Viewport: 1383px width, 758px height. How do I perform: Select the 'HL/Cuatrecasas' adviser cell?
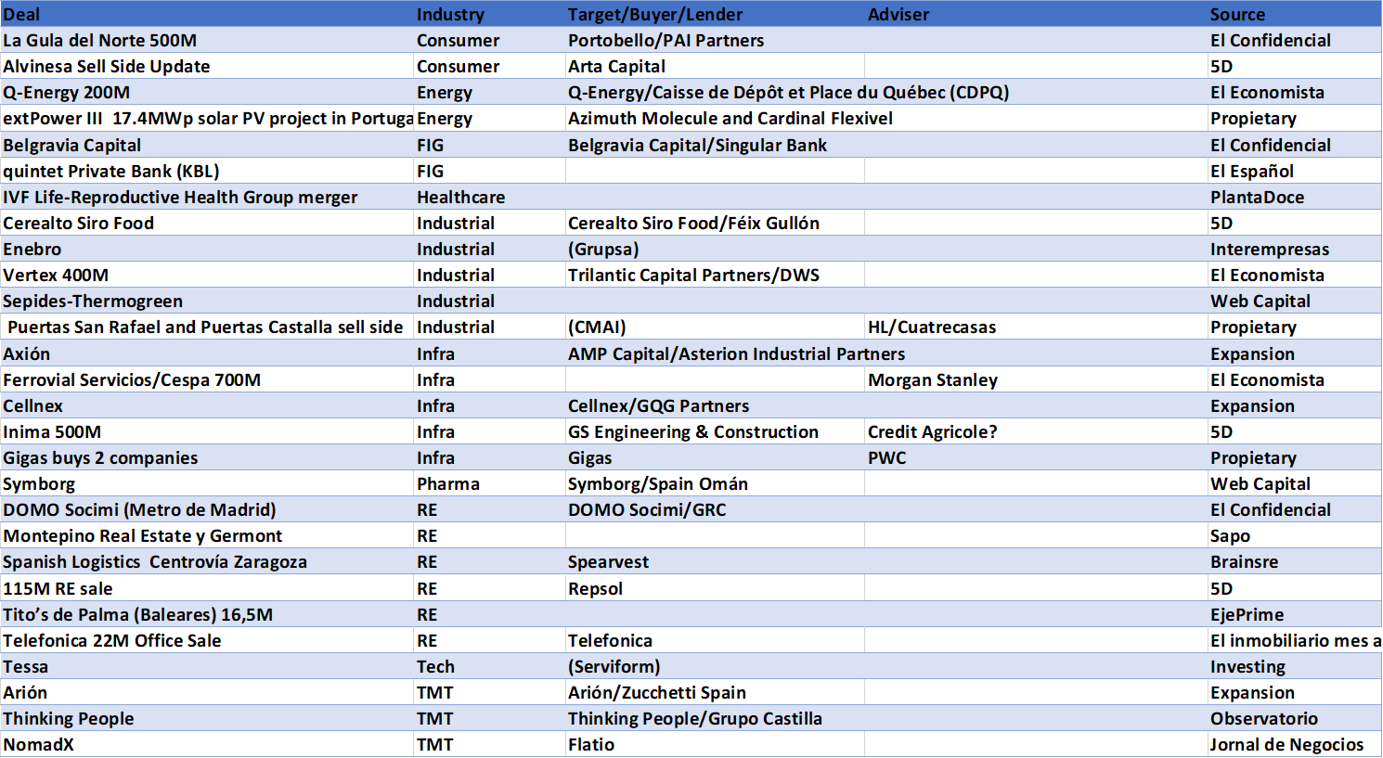(x=1036, y=327)
